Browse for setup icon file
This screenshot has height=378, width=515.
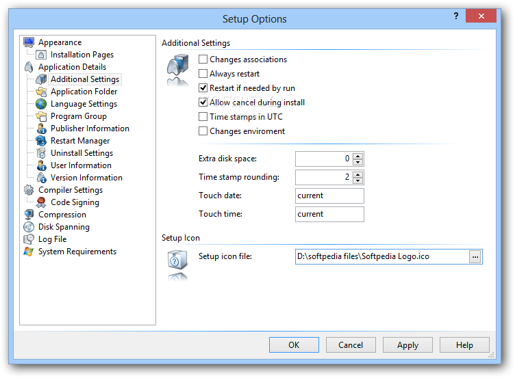475,257
